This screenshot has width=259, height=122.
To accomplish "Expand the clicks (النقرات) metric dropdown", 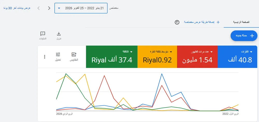I will pyautogui.click(x=251, y=52).
